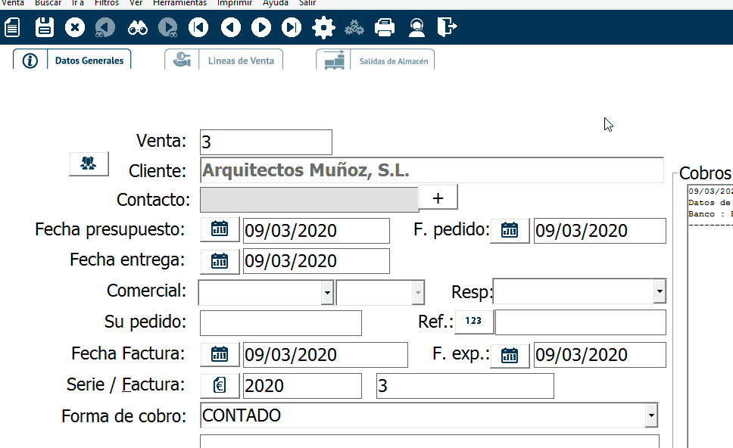Click the binoculars search icon
The width and height of the screenshot is (733, 448).
click(x=137, y=28)
